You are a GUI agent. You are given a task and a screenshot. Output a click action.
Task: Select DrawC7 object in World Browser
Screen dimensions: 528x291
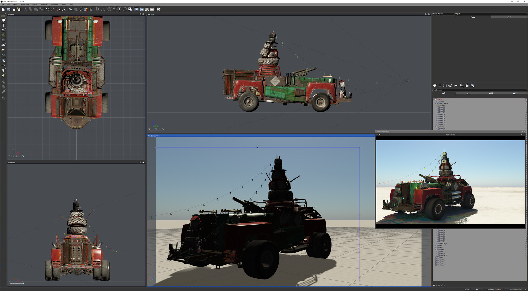(442, 115)
